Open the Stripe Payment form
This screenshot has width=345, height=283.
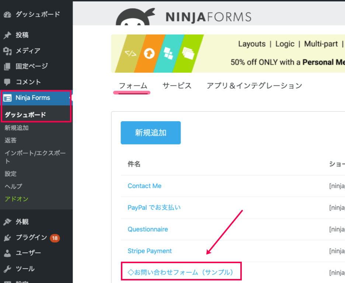(150, 251)
